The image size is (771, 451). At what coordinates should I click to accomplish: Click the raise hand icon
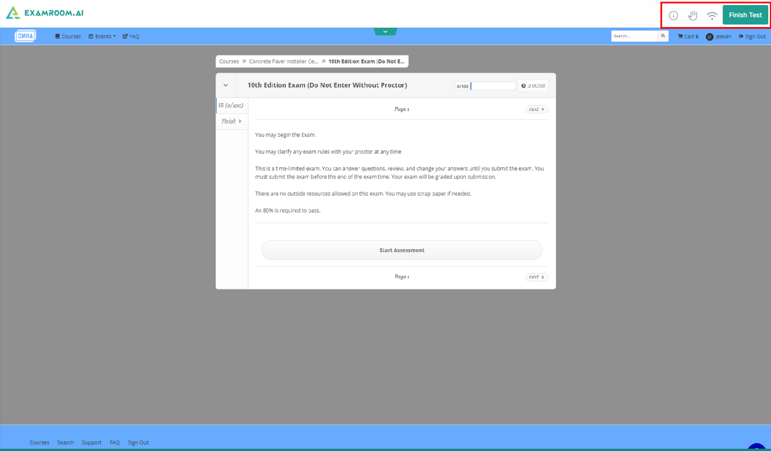[x=693, y=15]
